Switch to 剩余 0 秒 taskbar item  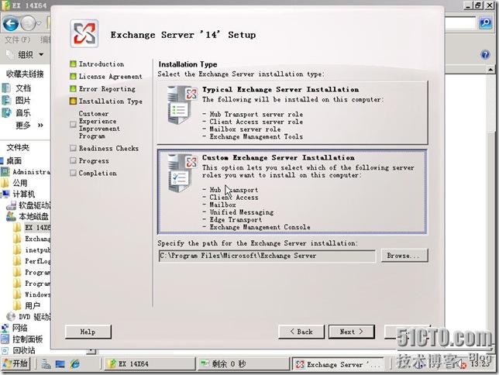coord(243,363)
